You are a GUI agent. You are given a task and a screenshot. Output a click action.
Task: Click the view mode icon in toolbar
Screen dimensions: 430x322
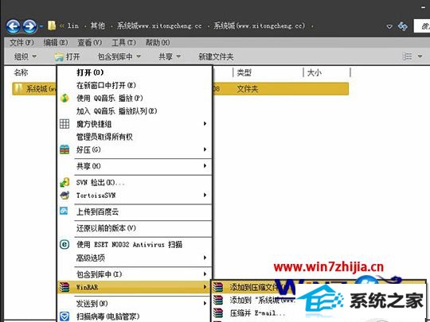(407, 56)
